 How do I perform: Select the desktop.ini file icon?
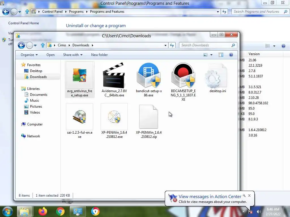click(216, 76)
